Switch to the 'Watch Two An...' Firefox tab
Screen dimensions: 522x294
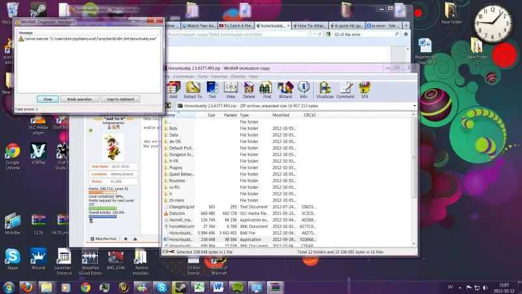199,25
